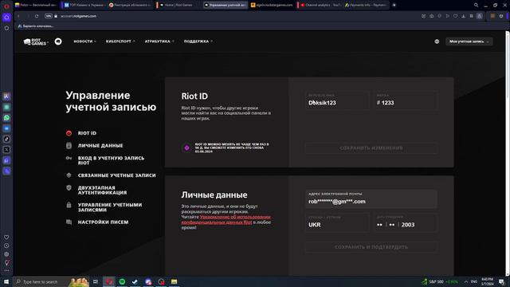
Task: Open Steam from the taskbar
Action: [135, 281]
